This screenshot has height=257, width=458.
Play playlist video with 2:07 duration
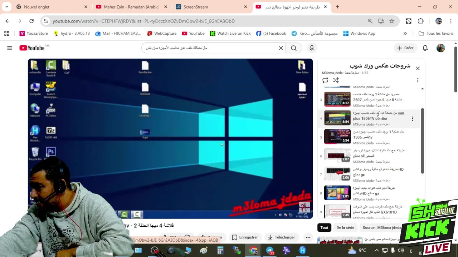point(337,155)
